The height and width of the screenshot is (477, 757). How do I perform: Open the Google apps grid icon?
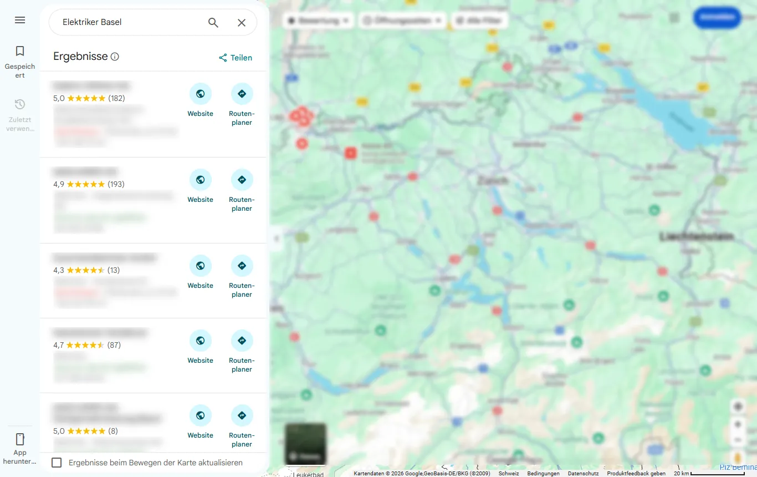(674, 18)
